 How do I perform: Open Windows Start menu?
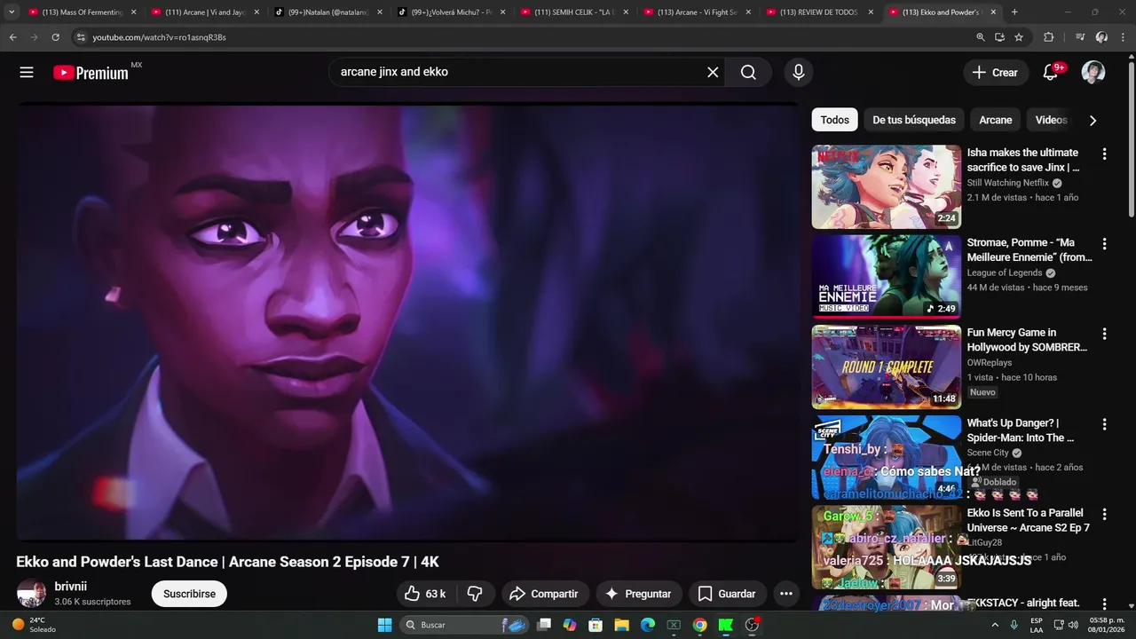384,625
